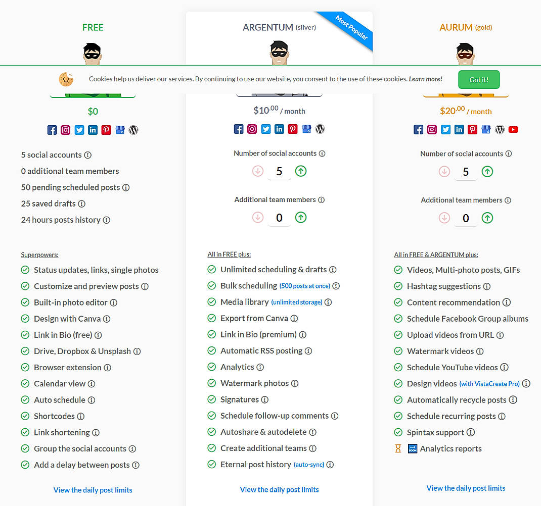This screenshot has height=506, width=541.
Task: Click the Instagram icon under Argentum plan
Action: 252,129
